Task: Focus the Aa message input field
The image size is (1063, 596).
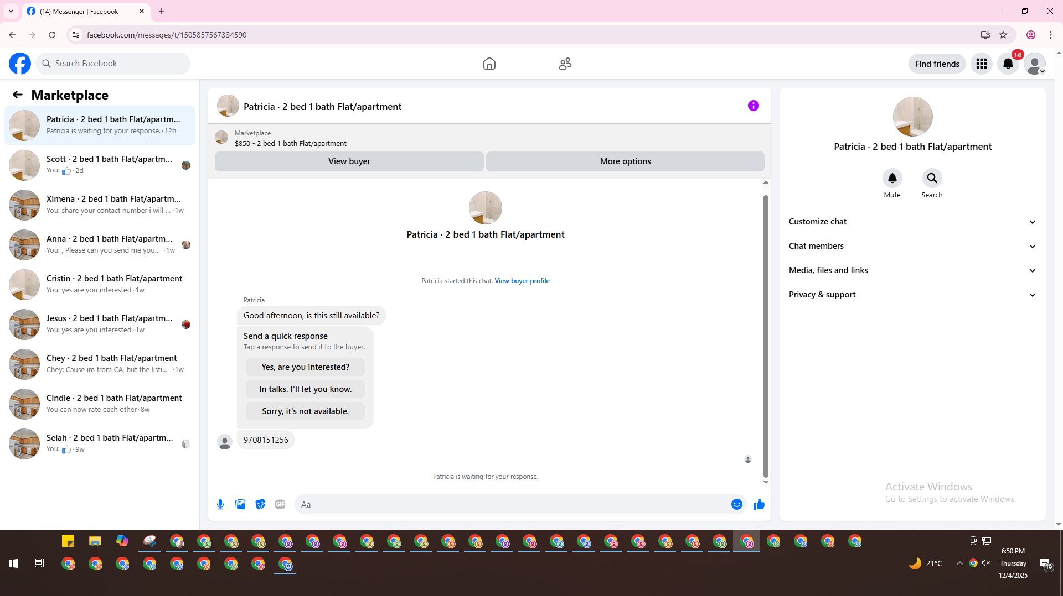Action: [512, 504]
